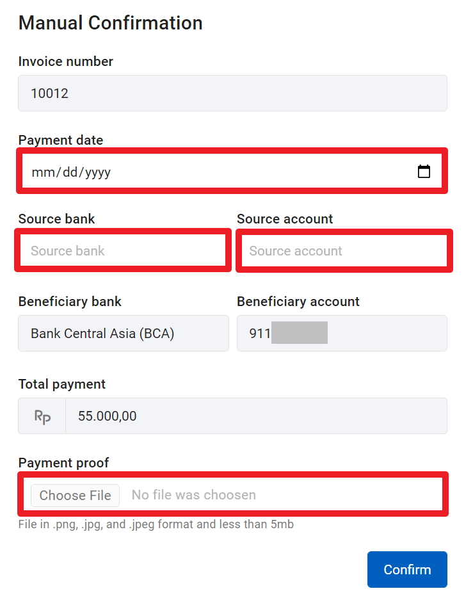Click the Beneficiary bank label
The image size is (473, 598).
[70, 302]
